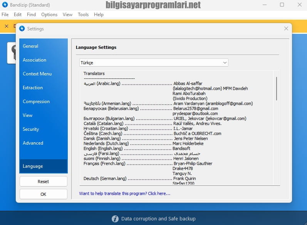Image resolution: width=307 pixels, height=225 pixels.
Task: Select the Compression settings tab
Action: tap(44, 102)
